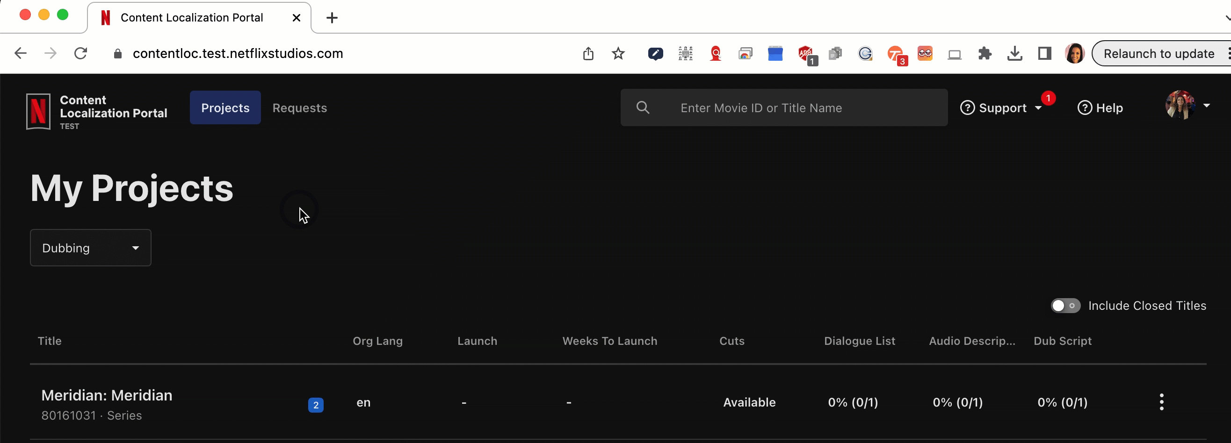Expand the Dubbing project type dropdown

click(91, 248)
